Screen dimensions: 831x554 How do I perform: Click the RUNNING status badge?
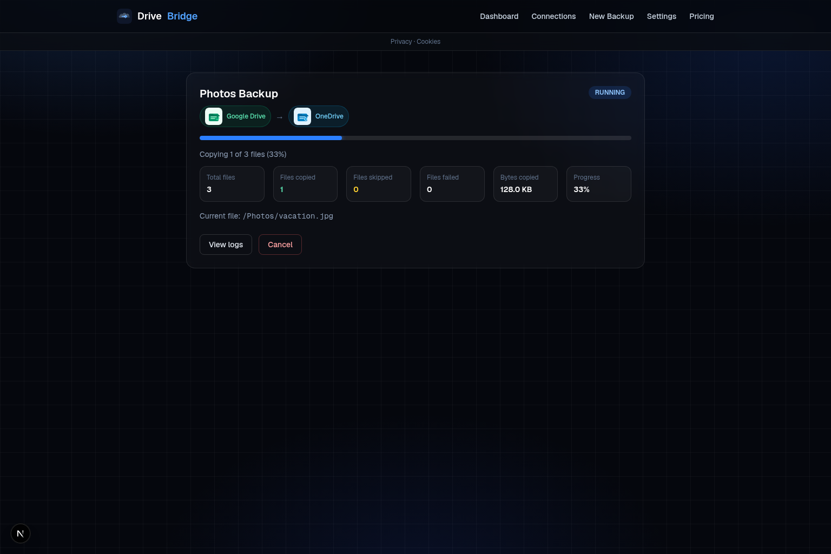coord(610,93)
